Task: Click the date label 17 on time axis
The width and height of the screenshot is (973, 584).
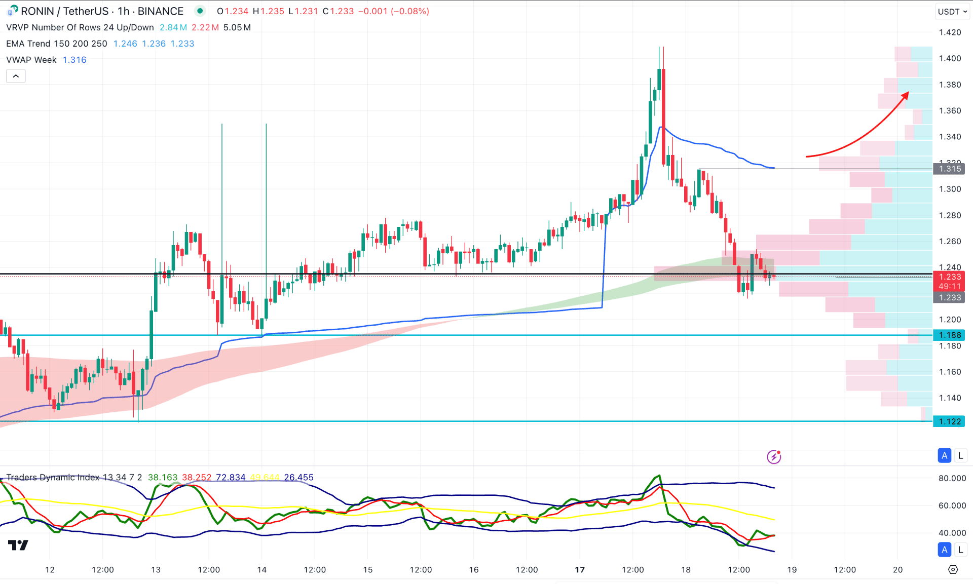Action: click(580, 569)
